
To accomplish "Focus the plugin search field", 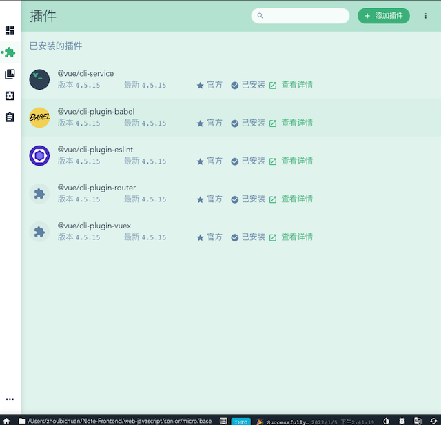I will [x=300, y=16].
